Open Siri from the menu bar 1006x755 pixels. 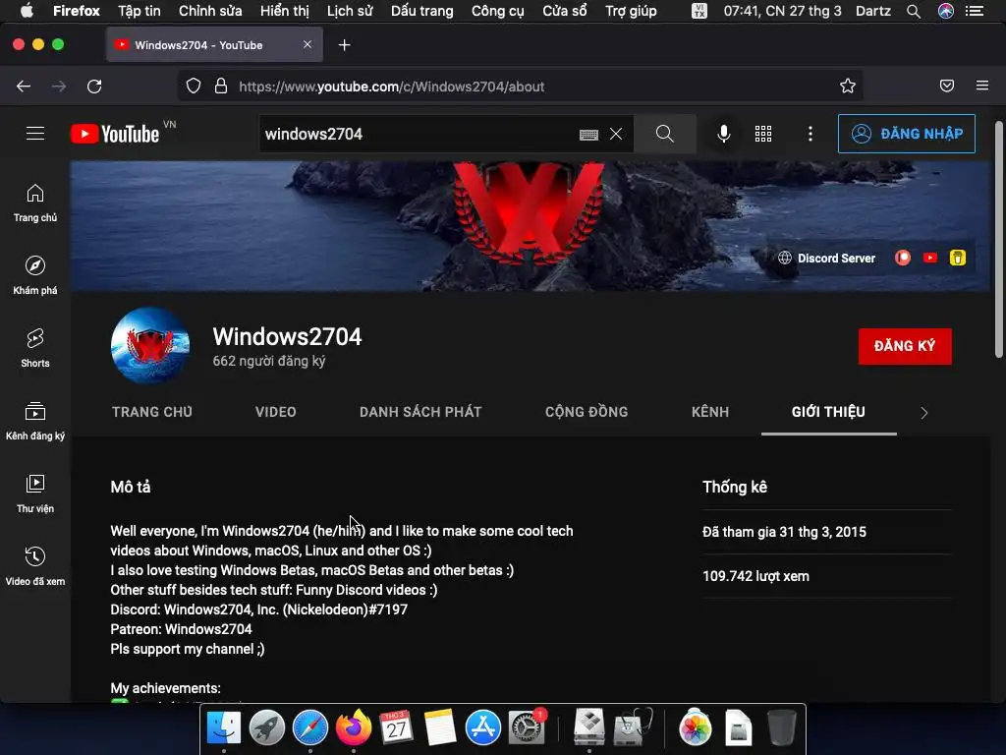point(946,11)
